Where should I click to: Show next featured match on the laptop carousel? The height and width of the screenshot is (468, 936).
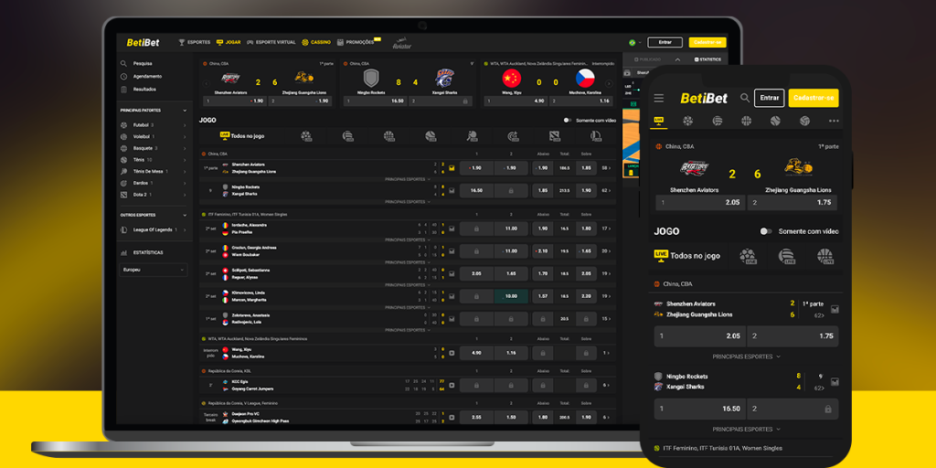pyautogui.click(x=609, y=83)
